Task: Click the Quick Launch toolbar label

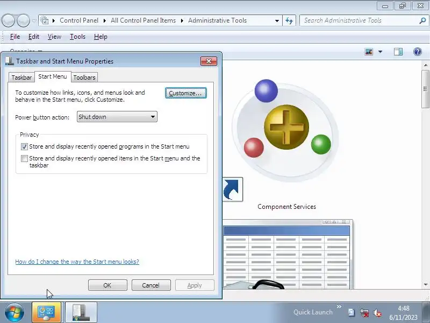Action: tap(313, 312)
